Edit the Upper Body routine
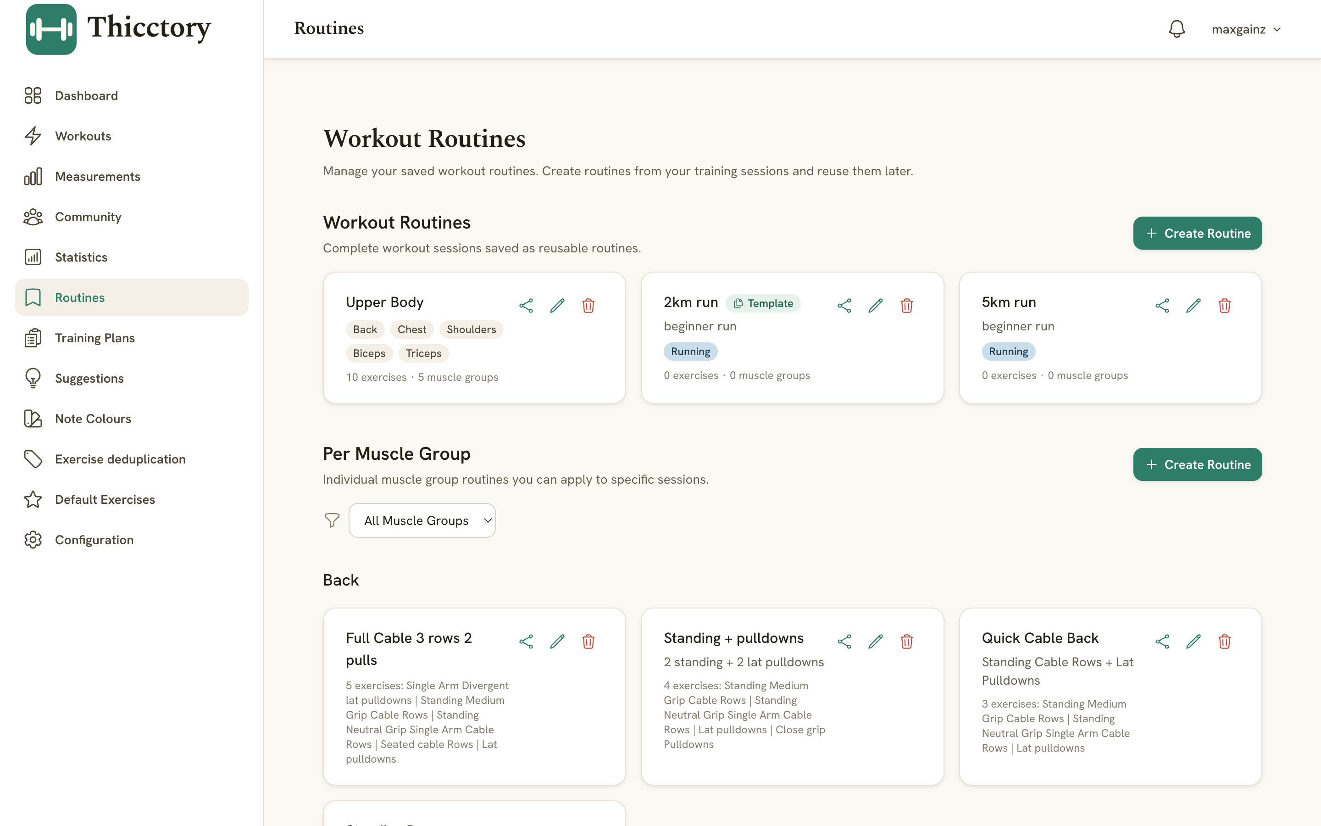Screen dimensions: 1321x826 [x=557, y=305]
